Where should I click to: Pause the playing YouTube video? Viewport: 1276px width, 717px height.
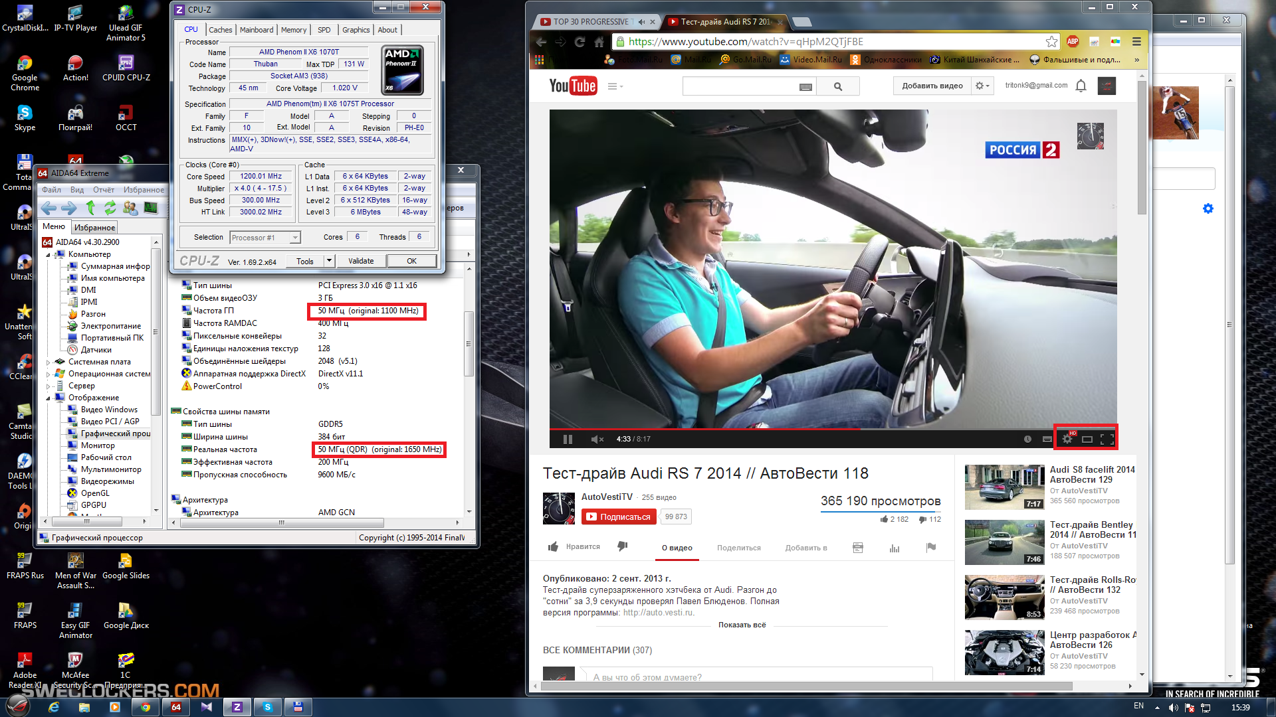coord(568,439)
